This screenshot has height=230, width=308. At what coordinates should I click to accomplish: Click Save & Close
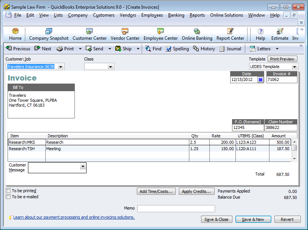[x=217, y=219]
